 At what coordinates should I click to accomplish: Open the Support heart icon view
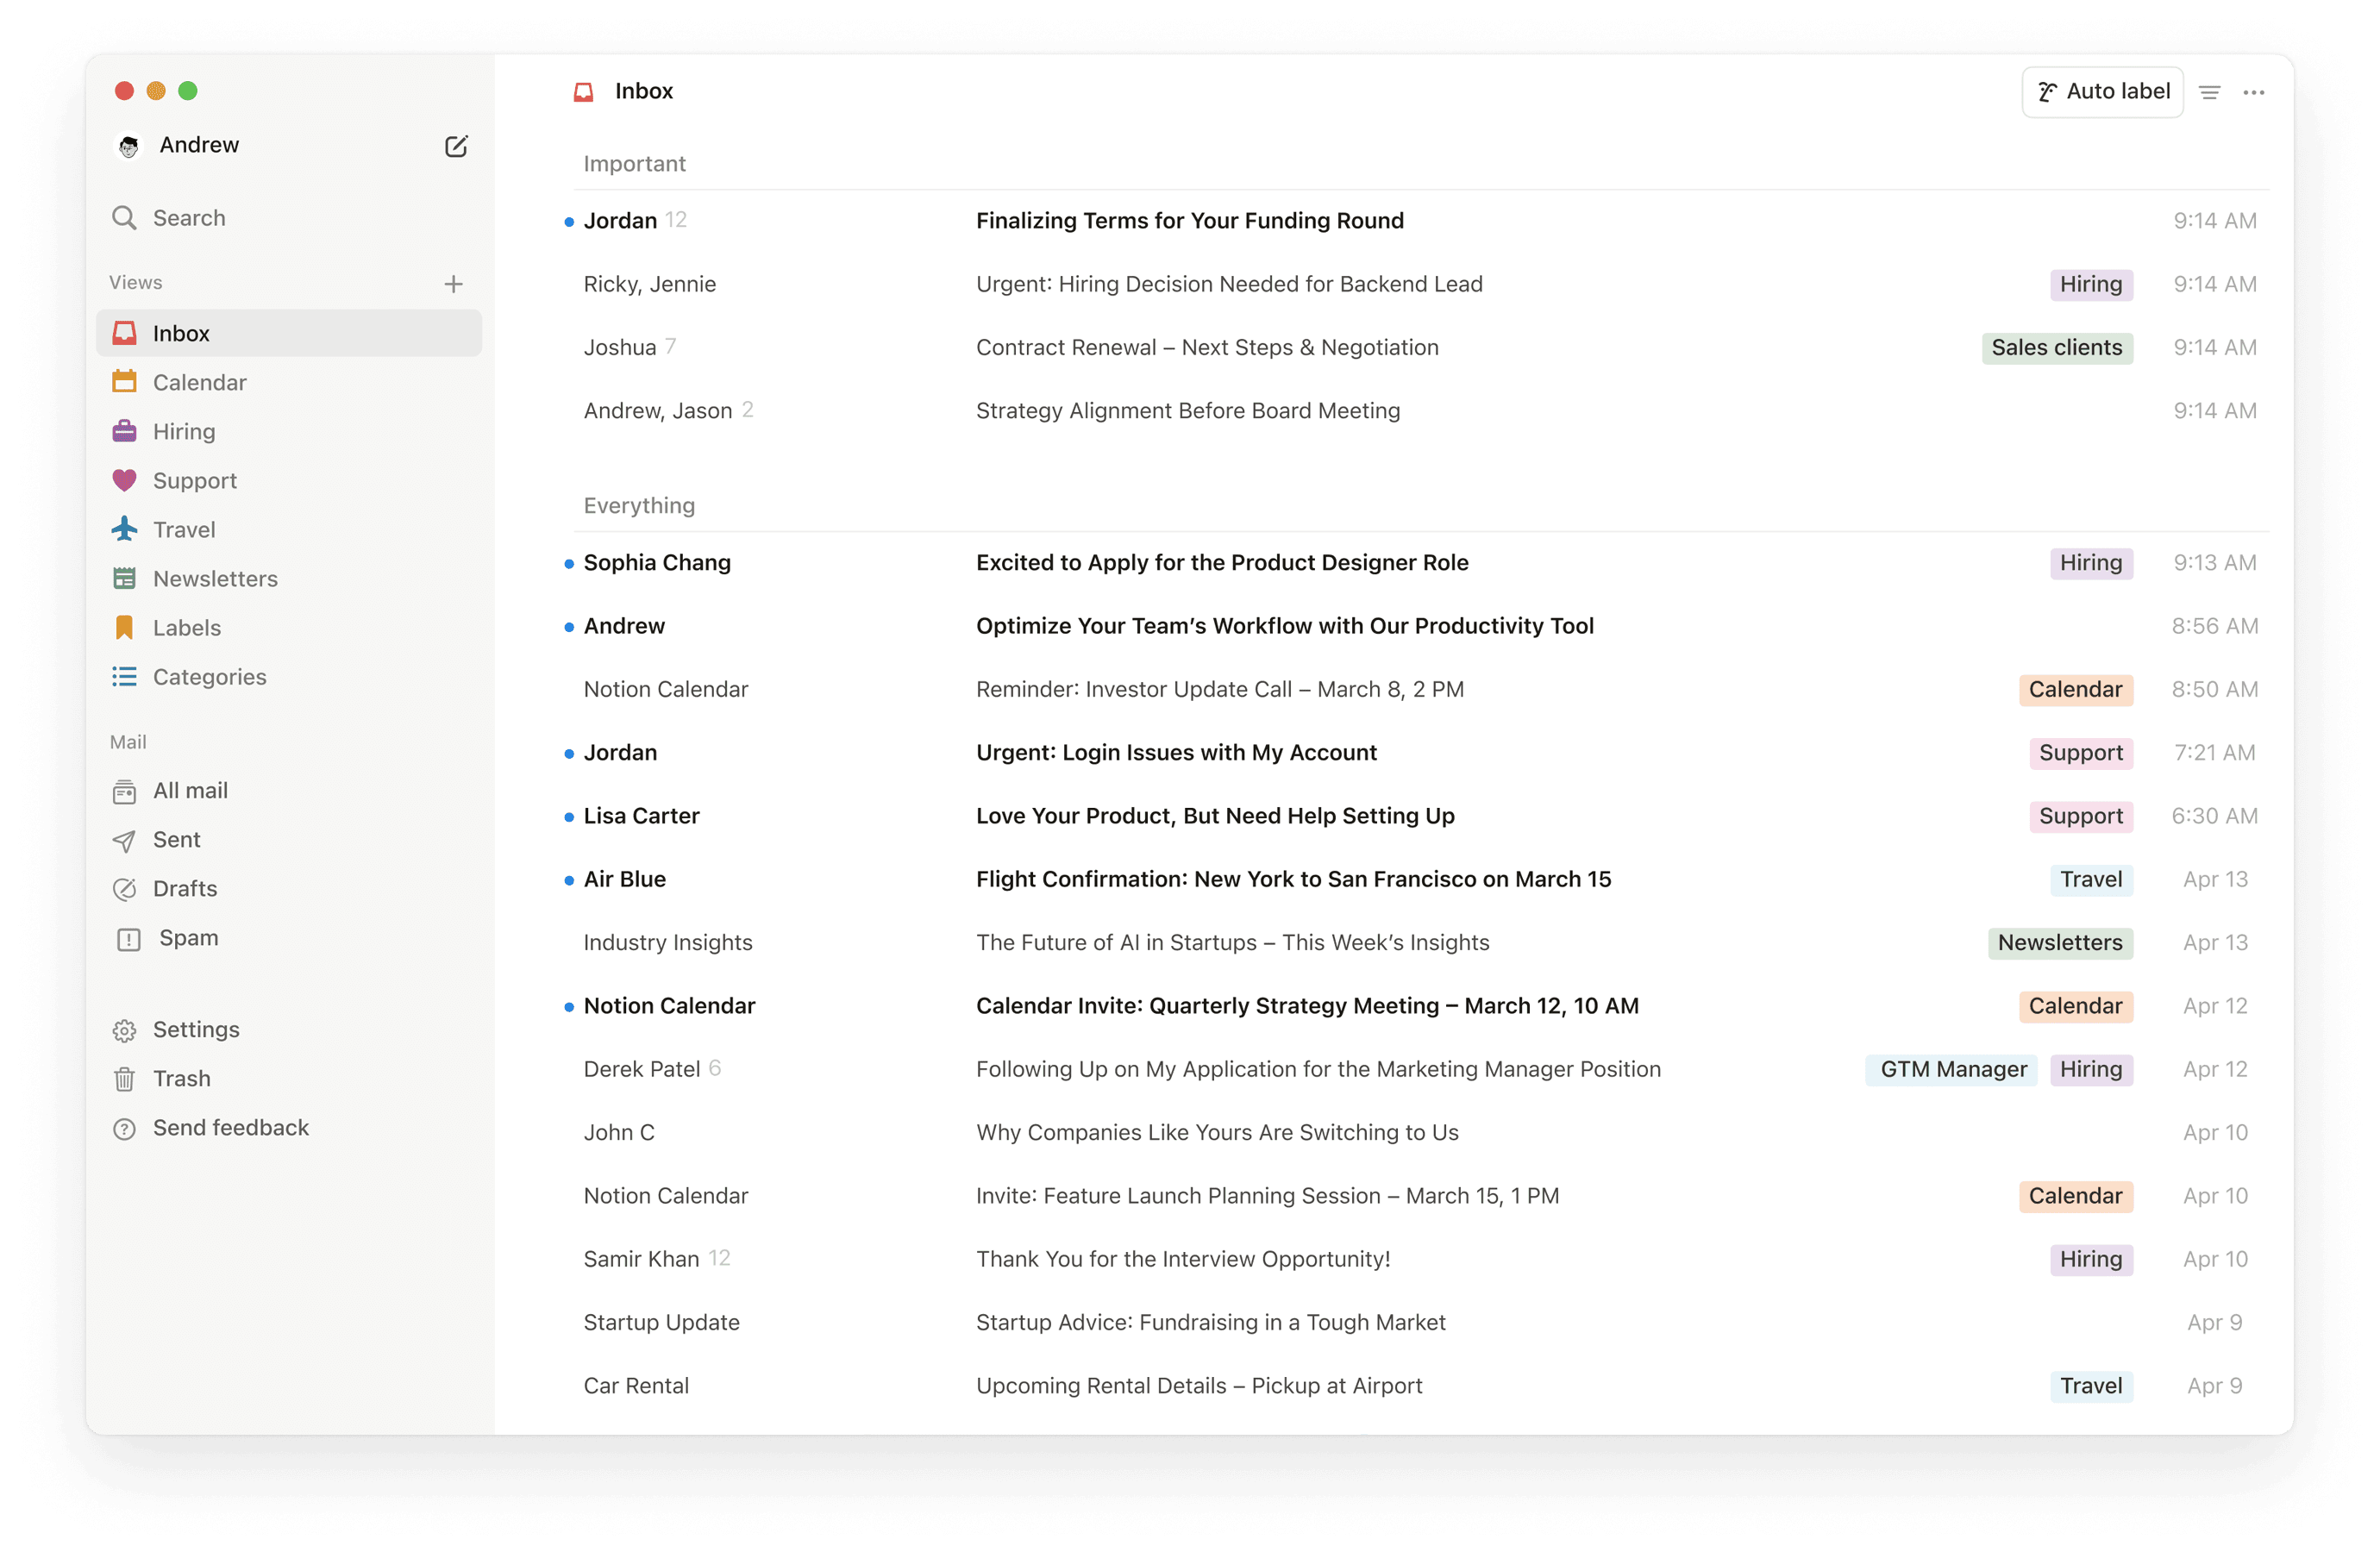(x=125, y=480)
